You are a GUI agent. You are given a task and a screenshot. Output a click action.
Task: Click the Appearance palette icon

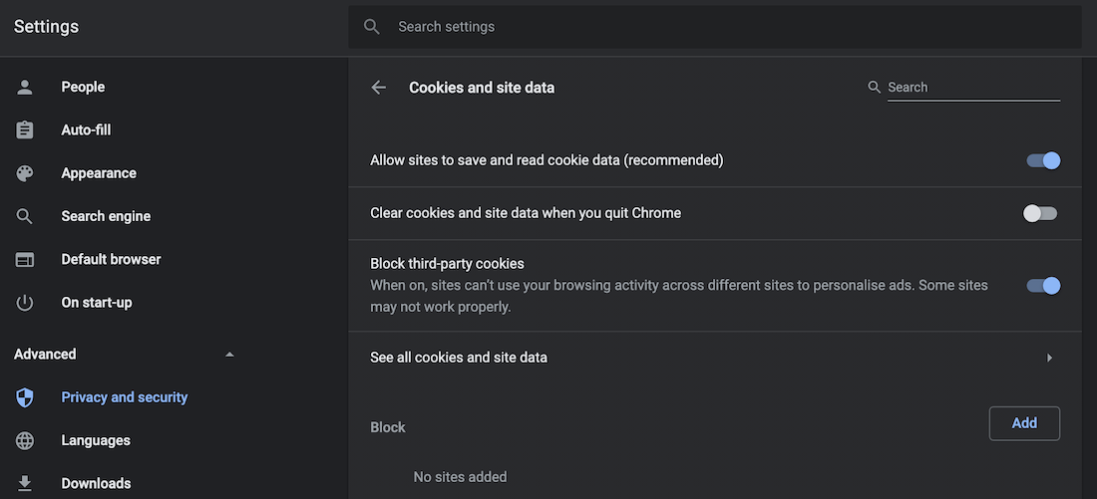pyautogui.click(x=25, y=173)
